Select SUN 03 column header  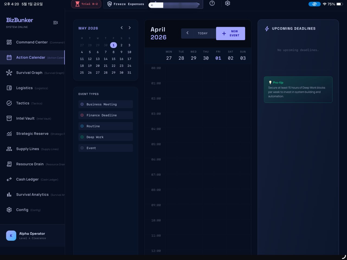tap(243, 56)
